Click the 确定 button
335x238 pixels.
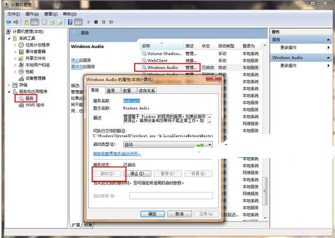152,214
